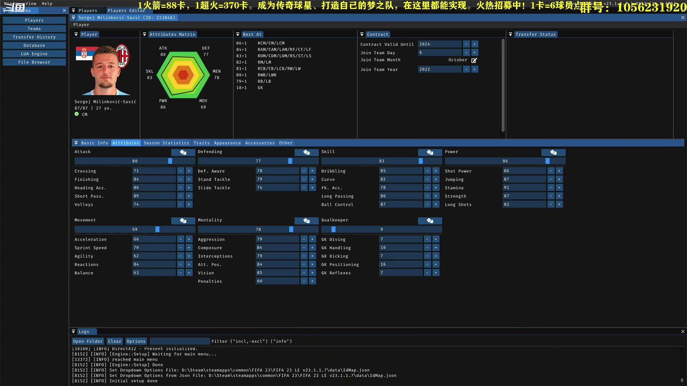The width and height of the screenshot is (687, 386).
Task: Open the Help menu
Action: (47, 4)
